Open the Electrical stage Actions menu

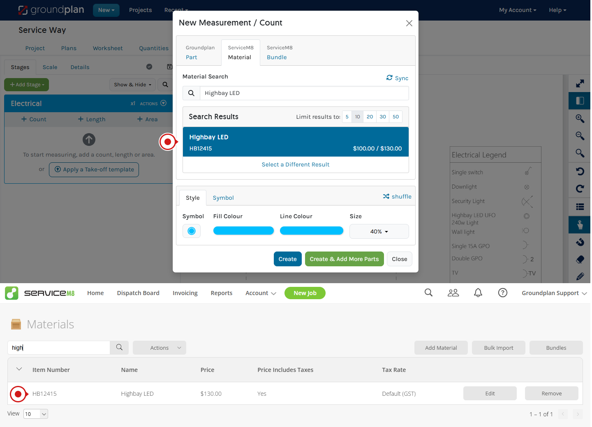pos(153,104)
